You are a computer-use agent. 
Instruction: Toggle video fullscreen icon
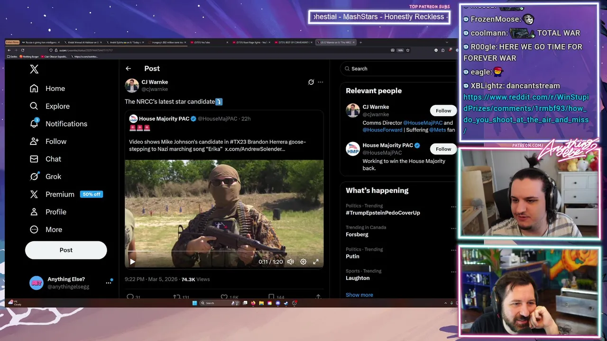(x=316, y=261)
